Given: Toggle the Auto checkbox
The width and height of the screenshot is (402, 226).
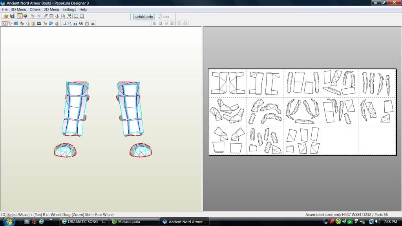Looking at the screenshot, I should pyautogui.click(x=160, y=16).
